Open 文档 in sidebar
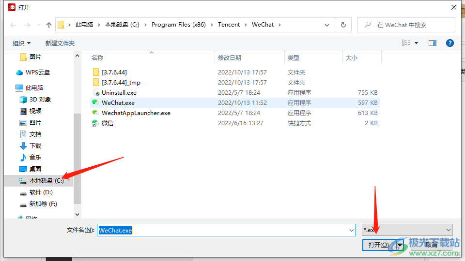Viewport: 465px width, 261px height. [x=35, y=134]
